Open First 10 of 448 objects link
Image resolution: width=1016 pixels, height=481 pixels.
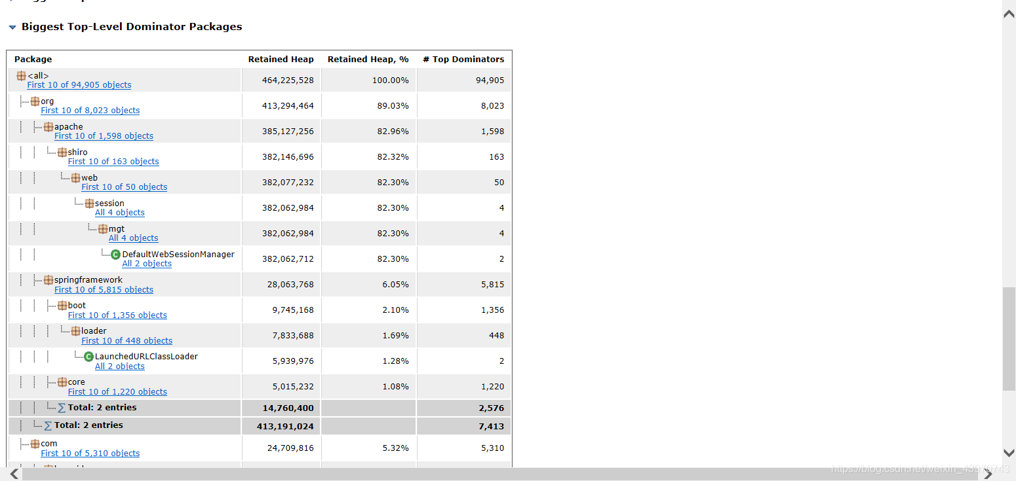pos(127,341)
